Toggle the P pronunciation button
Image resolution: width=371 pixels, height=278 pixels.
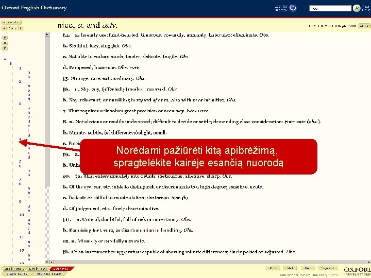pos(5,38)
